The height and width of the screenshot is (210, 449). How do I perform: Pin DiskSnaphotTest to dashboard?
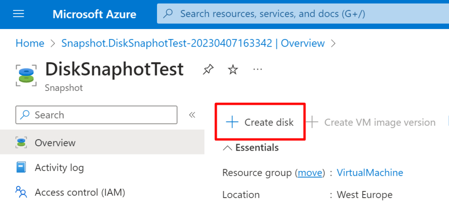pyautogui.click(x=208, y=69)
